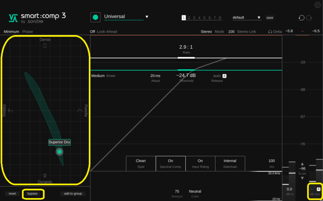323x201 pixels.
Task: Click the Dense icon atop the style pad
Action: tap(45, 46)
